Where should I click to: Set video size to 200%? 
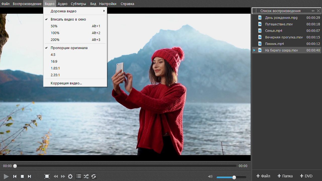[75, 39]
